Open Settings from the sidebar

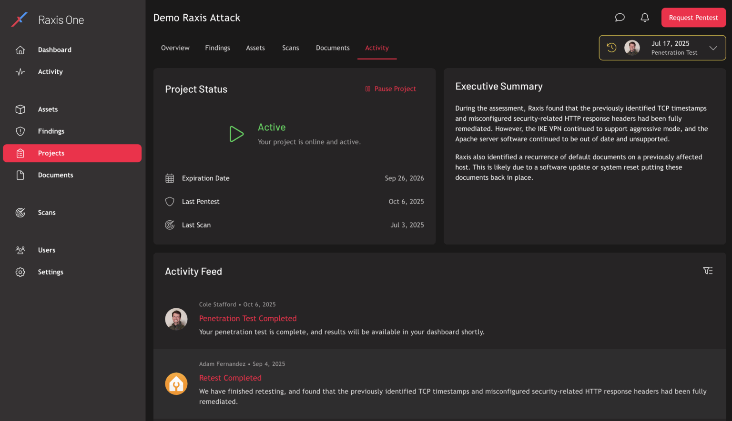coord(51,272)
